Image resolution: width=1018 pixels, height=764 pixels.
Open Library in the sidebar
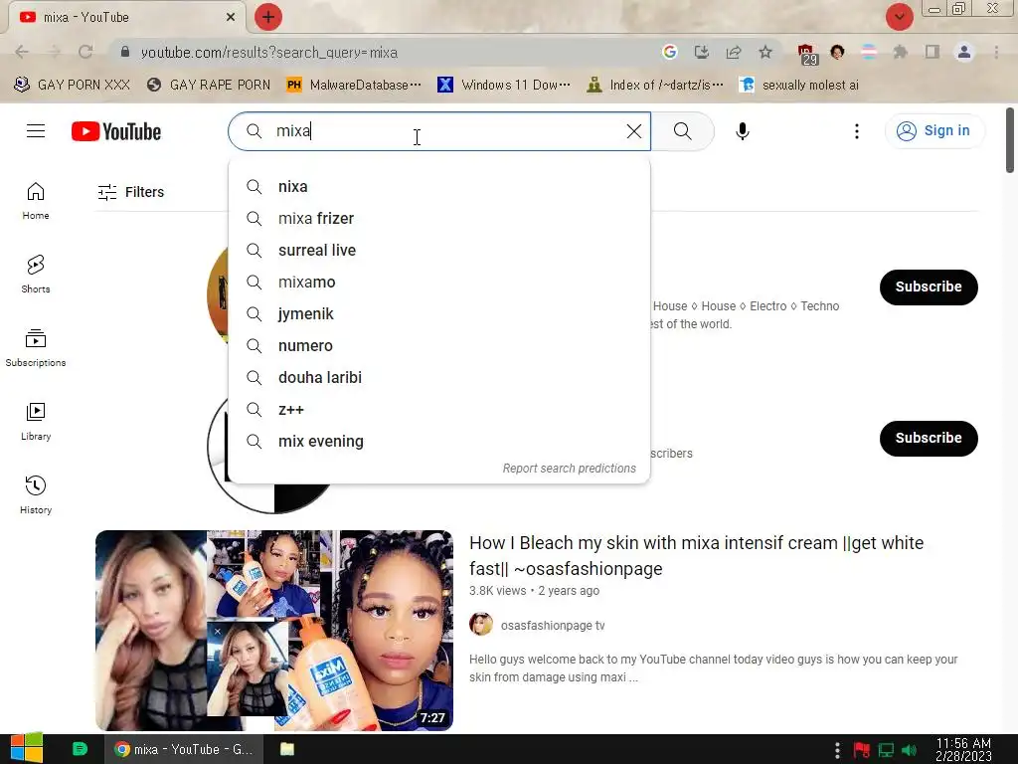pos(36,422)
